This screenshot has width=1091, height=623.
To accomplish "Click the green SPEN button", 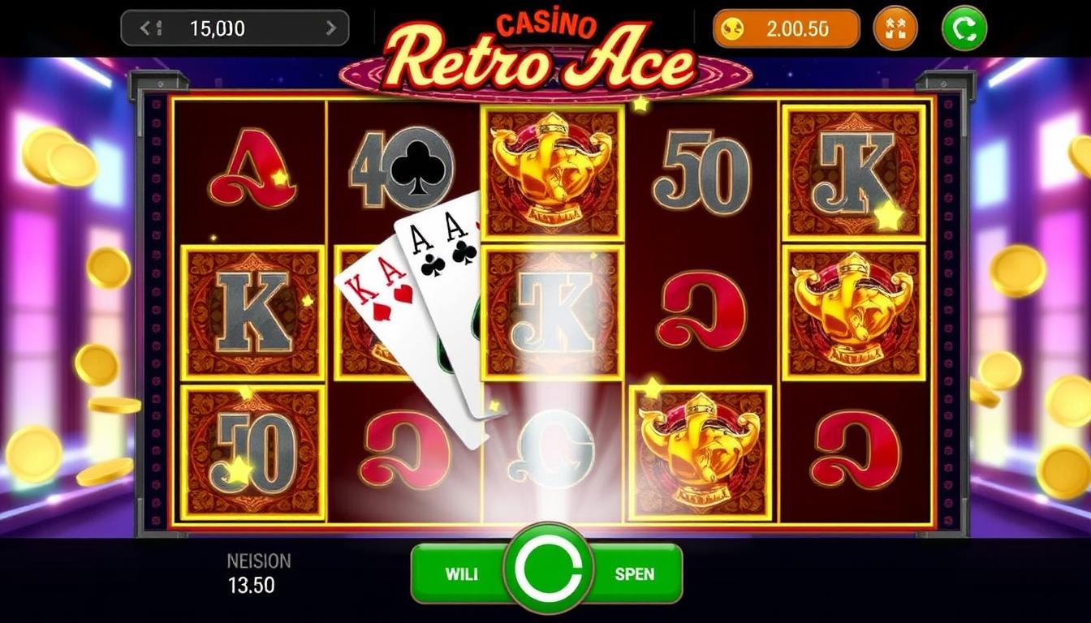I will pos(636,574).
